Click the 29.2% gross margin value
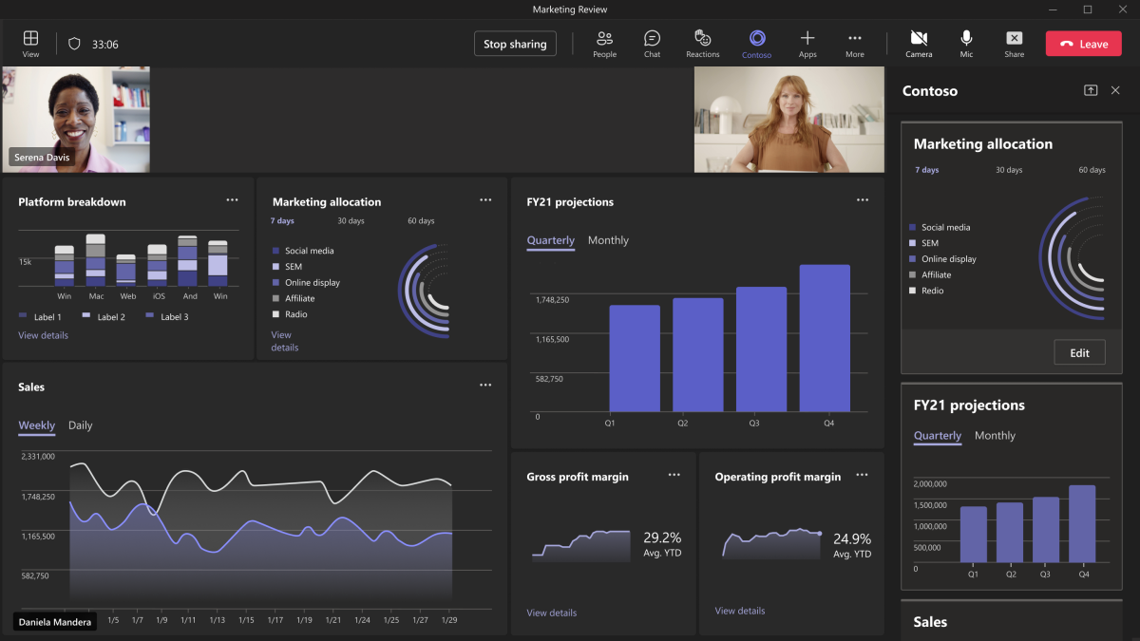Viewport: 1140px width, 641px height. 662,537
